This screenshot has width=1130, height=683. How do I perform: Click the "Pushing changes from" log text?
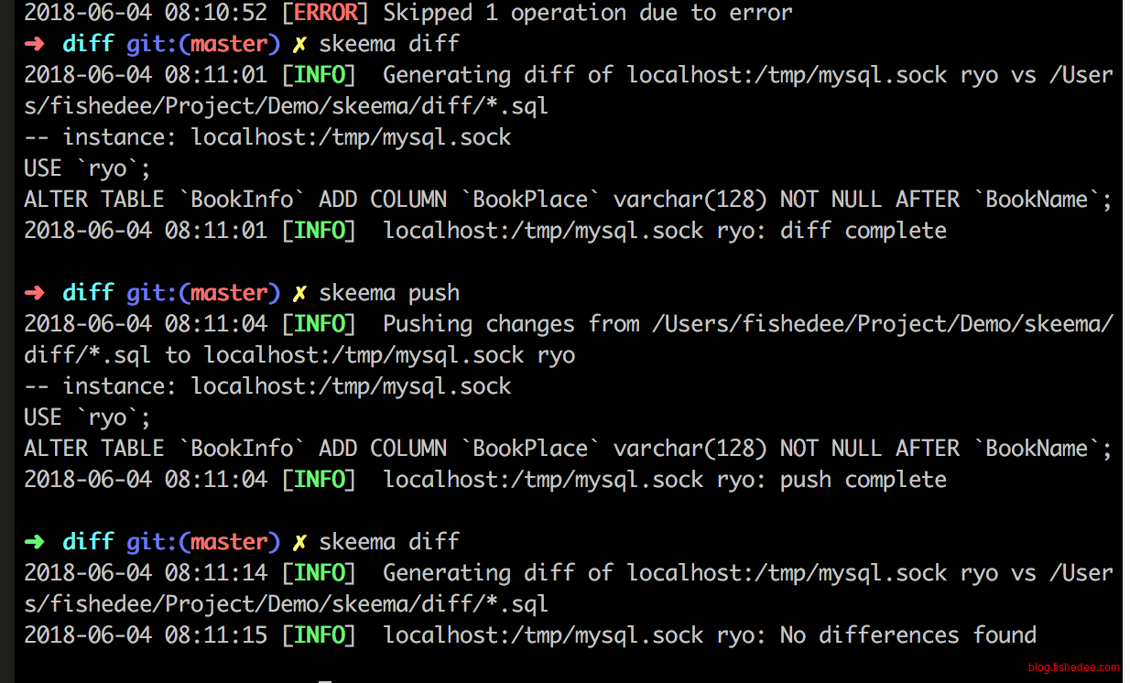pos(511,324)
